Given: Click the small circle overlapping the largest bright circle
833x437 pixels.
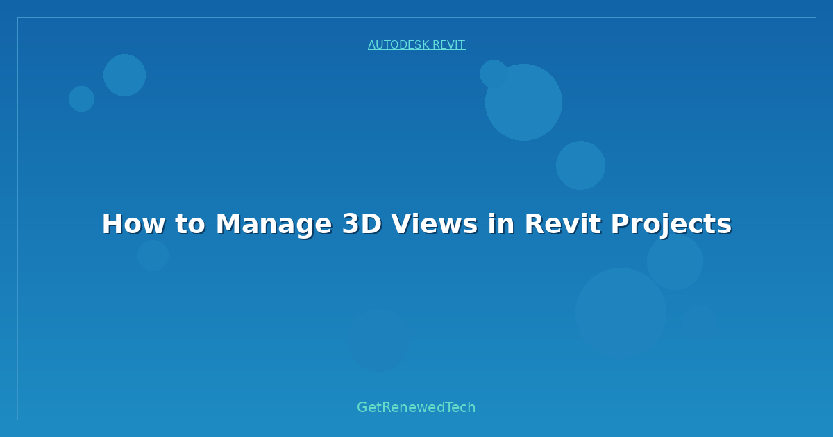Looking at the screenshot, I should (x=493, y=74).
